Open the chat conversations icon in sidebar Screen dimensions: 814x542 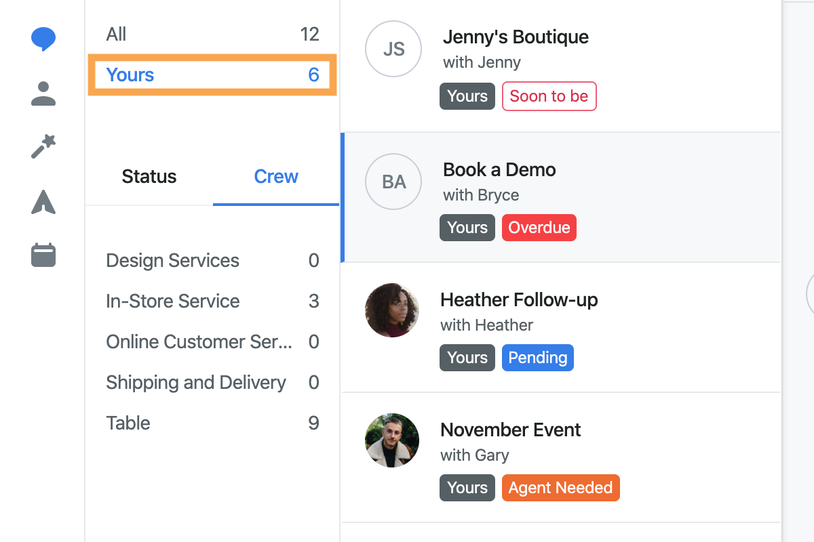coord(43,39)
